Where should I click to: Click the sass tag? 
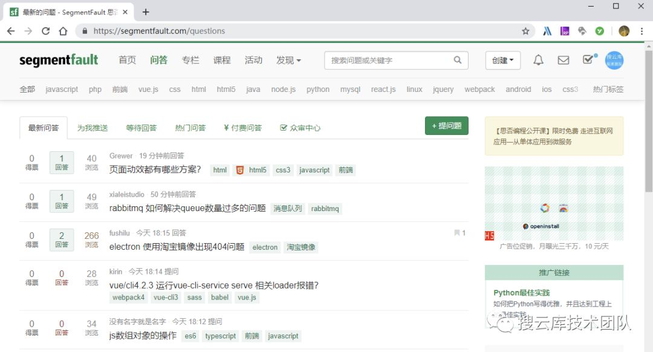tap(195, 298)
